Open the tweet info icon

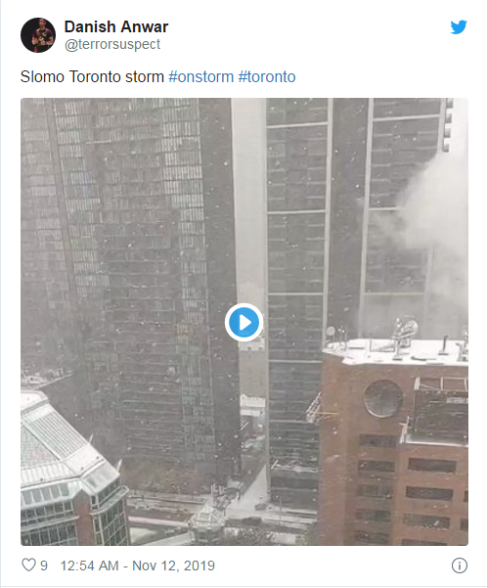[x=460, y=565]
